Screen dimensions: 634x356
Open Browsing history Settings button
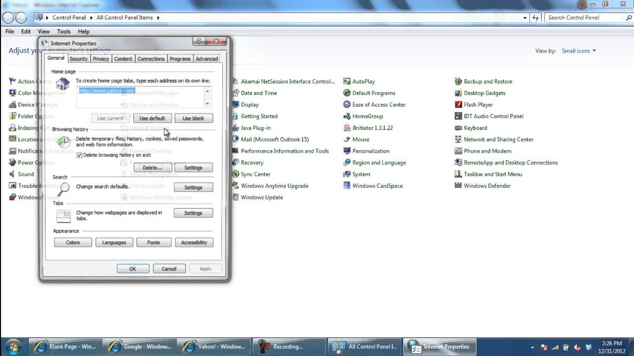coord(193,168)
